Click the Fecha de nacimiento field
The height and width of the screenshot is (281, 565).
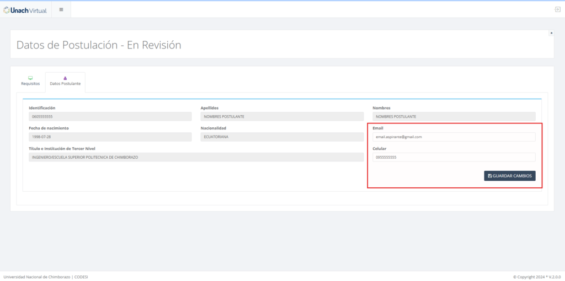coord(110,137)
